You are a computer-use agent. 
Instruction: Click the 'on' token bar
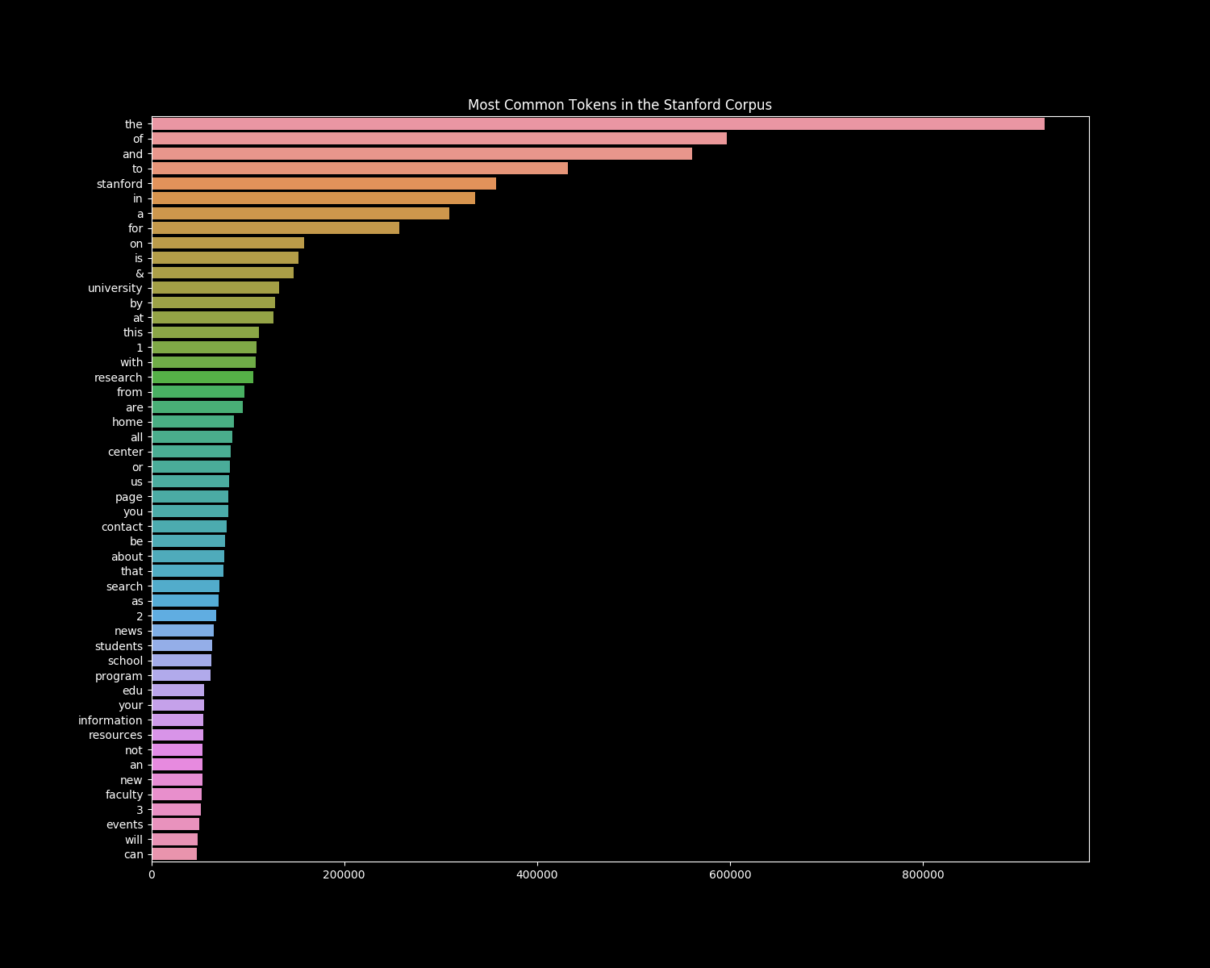click(227, 244)
